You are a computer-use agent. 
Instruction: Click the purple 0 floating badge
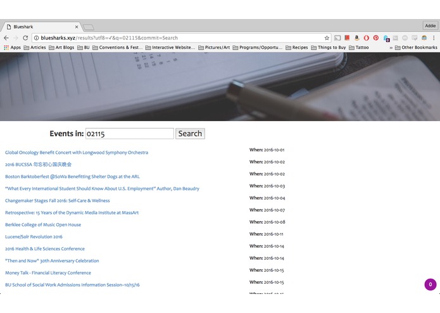point(430,284)
